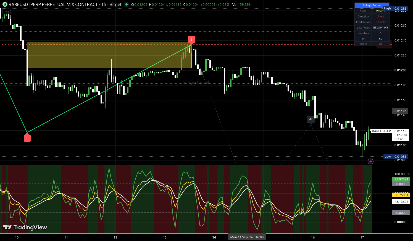Select the gray 4? projection label

pyautogui.click(x=311, y=120)
